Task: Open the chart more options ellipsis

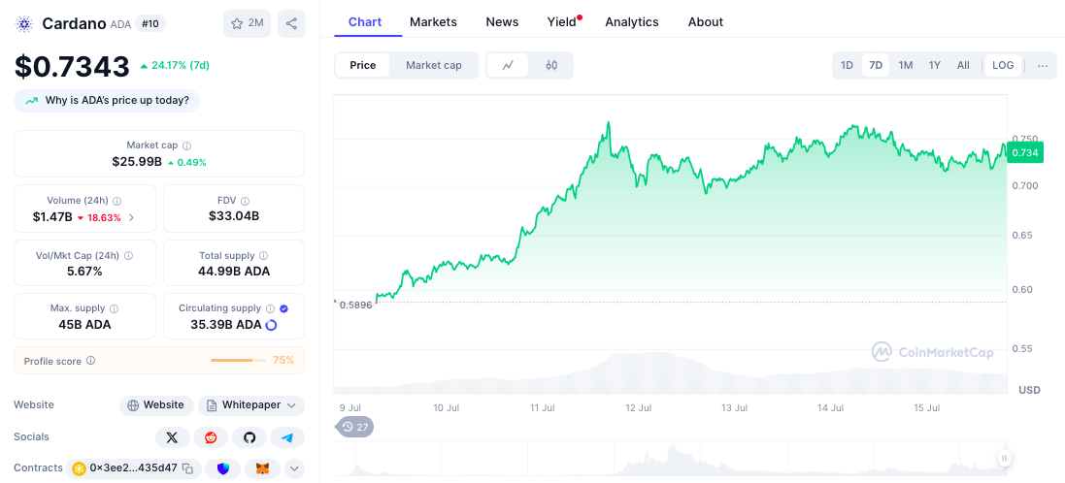Action: point(1043,65)
